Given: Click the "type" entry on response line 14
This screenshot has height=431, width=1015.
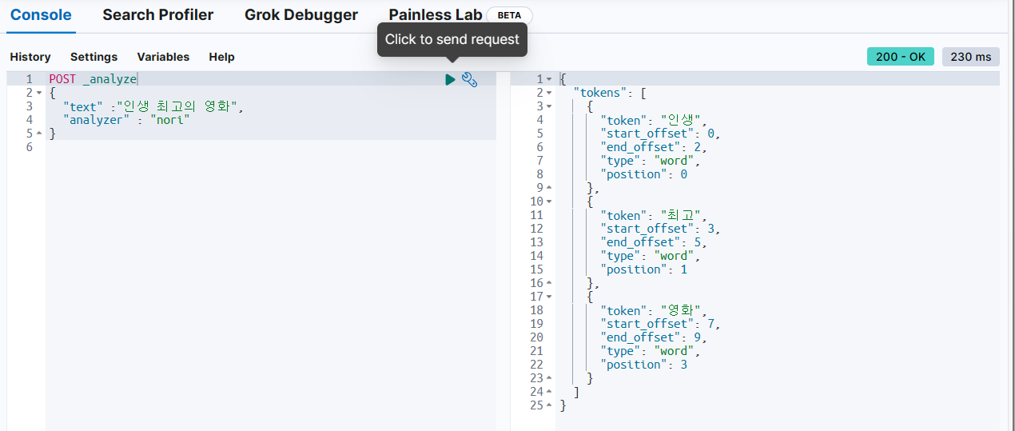Looking at the screenshot, I should pos(650,256).
